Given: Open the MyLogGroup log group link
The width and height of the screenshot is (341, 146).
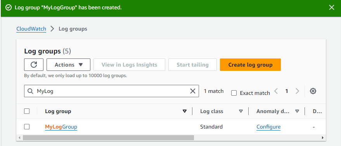Looking at the screenshot, I should (61, 127).
